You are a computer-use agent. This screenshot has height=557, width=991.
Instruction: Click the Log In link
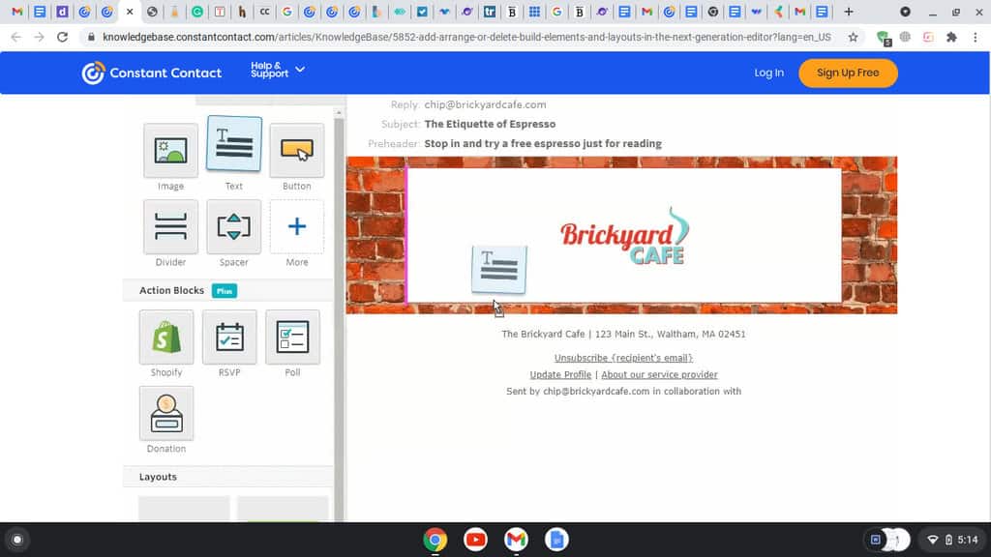769,73
